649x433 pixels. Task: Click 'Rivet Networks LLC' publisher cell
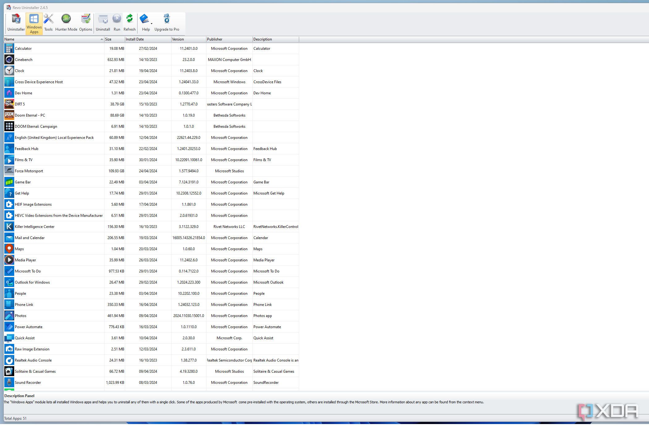229,227
